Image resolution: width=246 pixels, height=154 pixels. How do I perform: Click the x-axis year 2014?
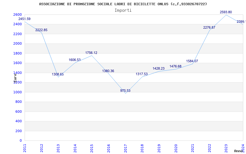click(75, 148)
